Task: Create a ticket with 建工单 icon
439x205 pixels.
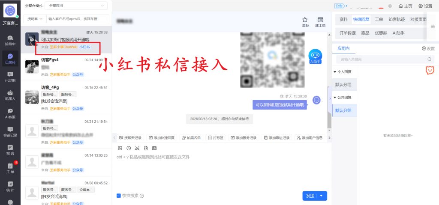Action: point(320,22)
